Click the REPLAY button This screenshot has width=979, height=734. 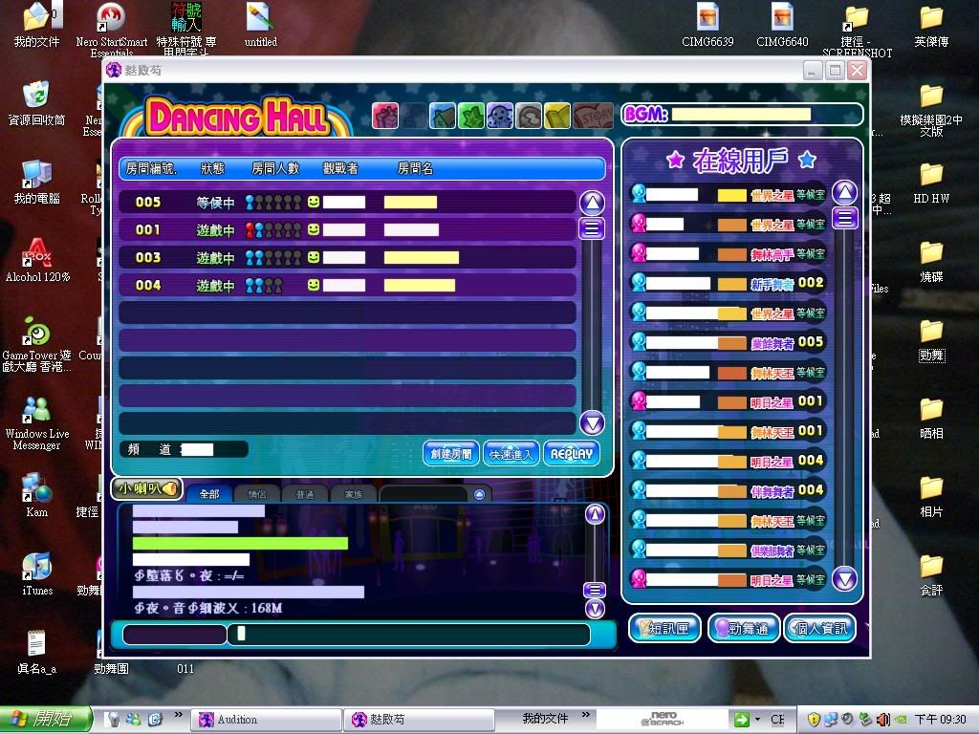tap(572, 454)
